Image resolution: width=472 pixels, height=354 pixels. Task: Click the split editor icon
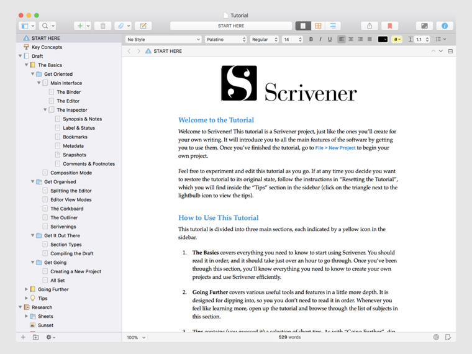click(450, 51)
